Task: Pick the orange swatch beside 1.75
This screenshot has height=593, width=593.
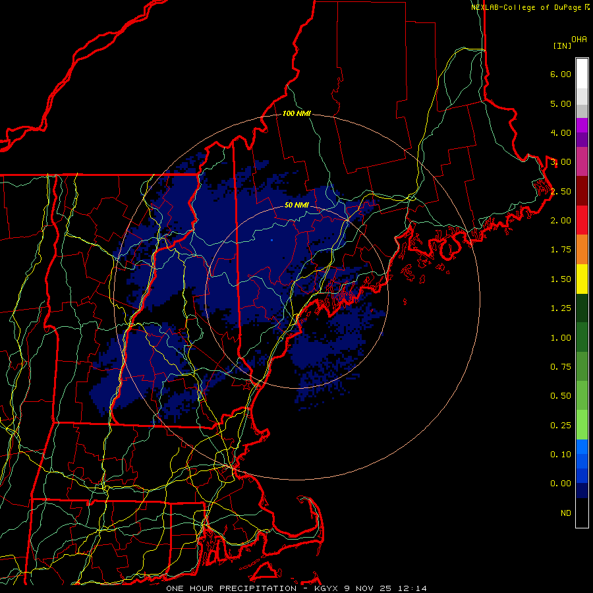Action: pos(582,250)
